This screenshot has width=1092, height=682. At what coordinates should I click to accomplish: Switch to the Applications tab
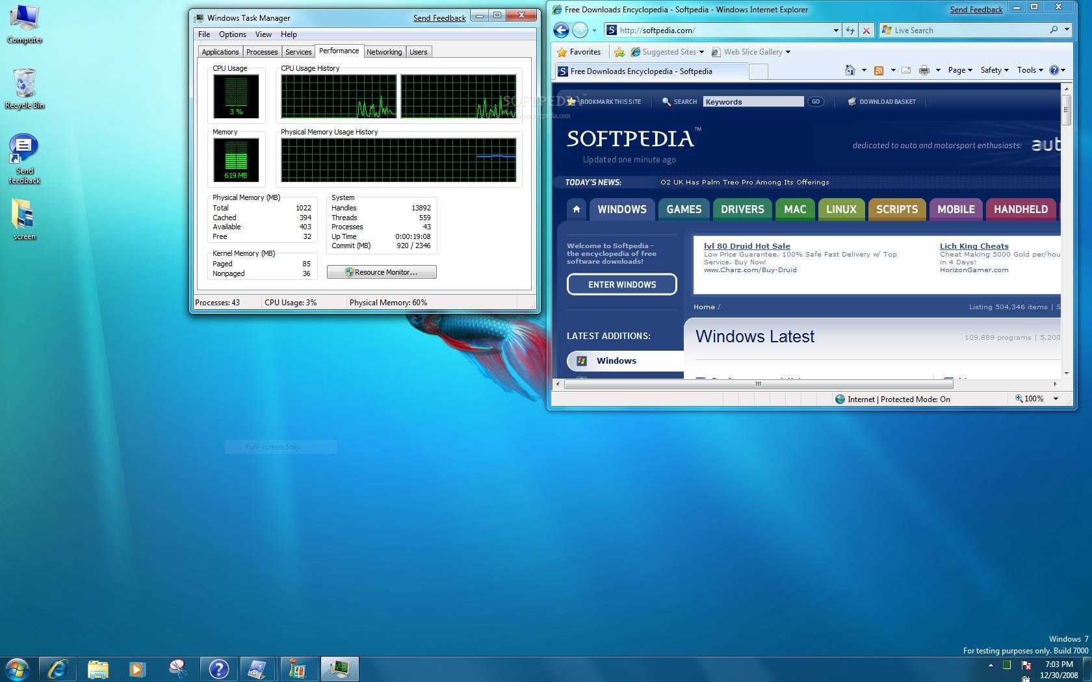[x=220, y=52]
